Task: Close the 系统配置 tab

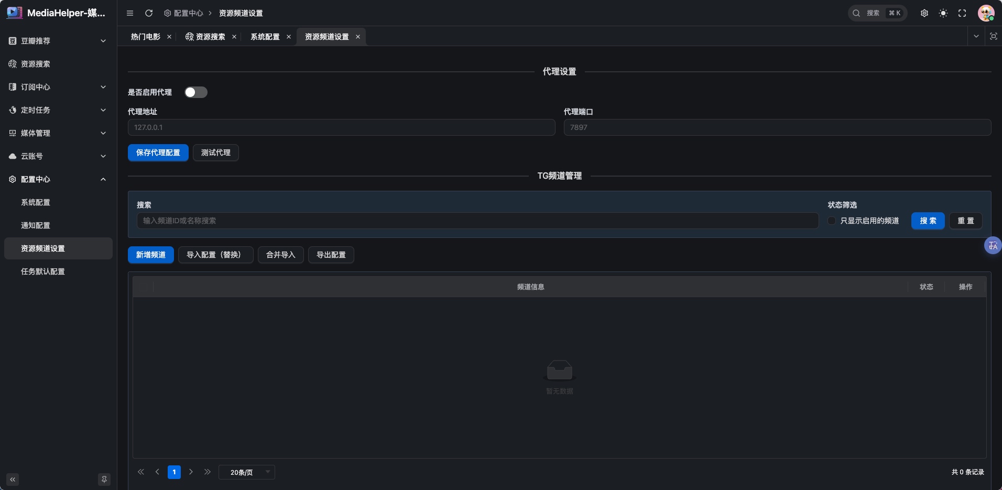Action: (289, 37)
